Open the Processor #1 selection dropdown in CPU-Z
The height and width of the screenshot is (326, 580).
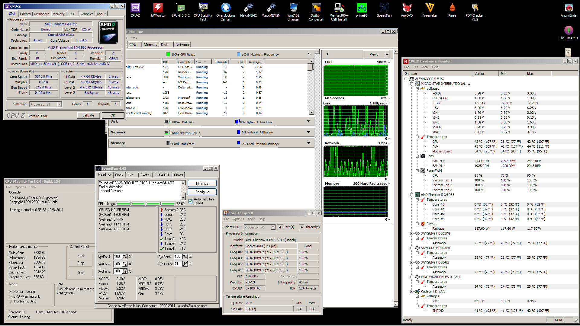pyautogui.click(x=59, y=104)
